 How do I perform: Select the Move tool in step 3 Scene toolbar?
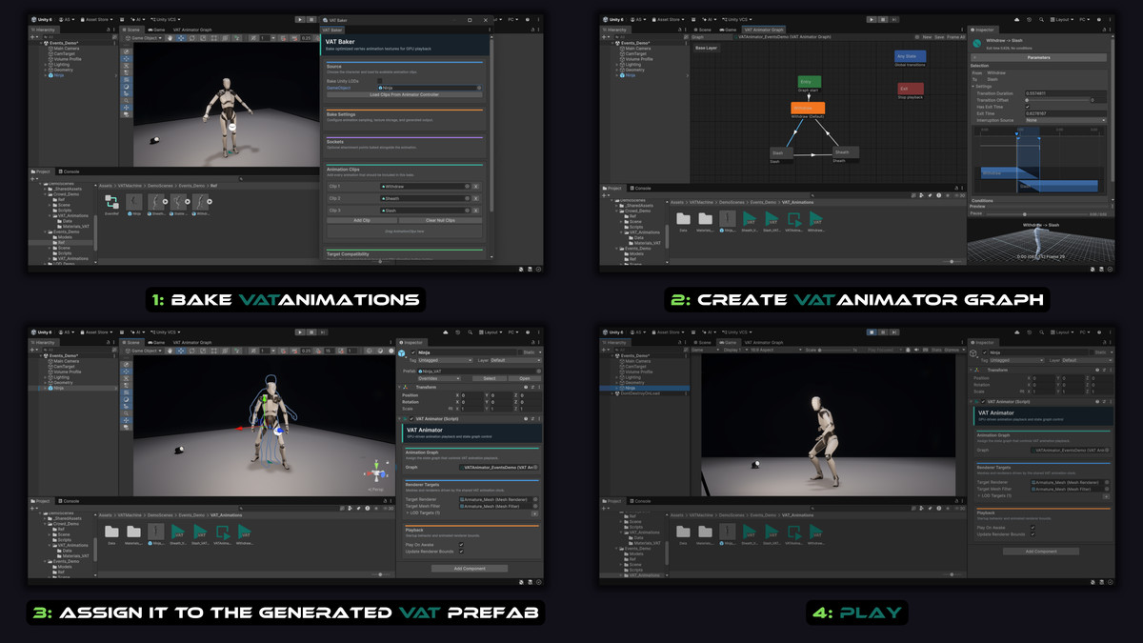[181, 351]
